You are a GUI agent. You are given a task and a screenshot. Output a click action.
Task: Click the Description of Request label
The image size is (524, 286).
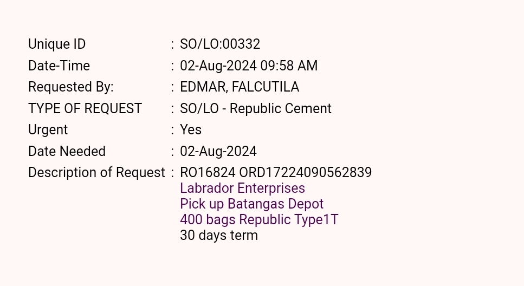[x=96, y=173]
